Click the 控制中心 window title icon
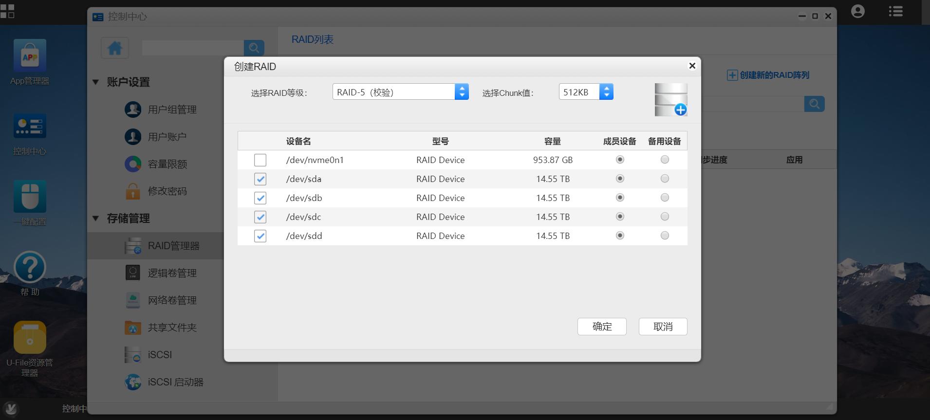The height and width of the screenshot is (420, 930). pyautogui.click(x=98, y=17)
